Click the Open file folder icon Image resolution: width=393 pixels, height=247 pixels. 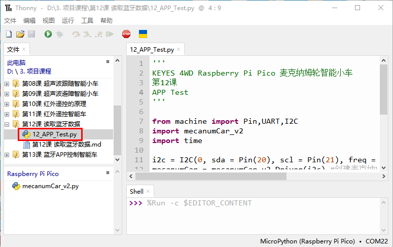pyautogui.click(x=20, y=34)
